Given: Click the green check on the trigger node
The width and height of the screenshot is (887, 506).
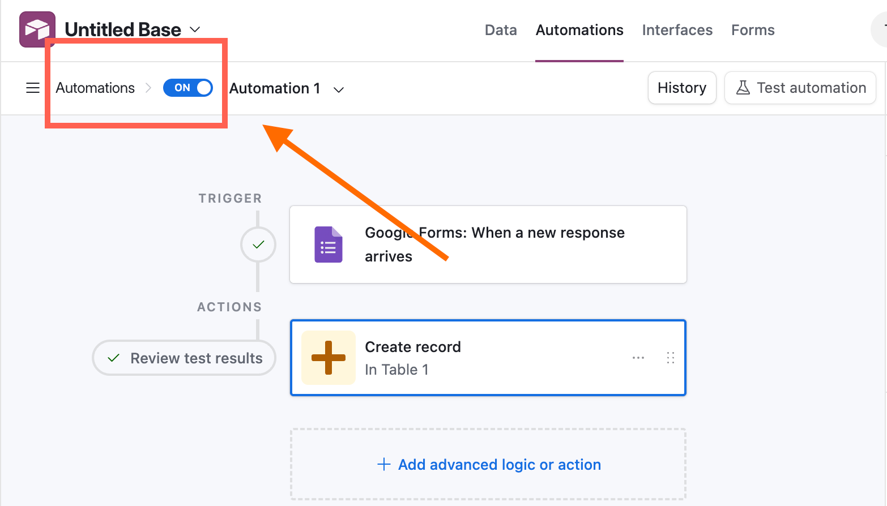Looking at the screenshot, I should click(258, 244).
